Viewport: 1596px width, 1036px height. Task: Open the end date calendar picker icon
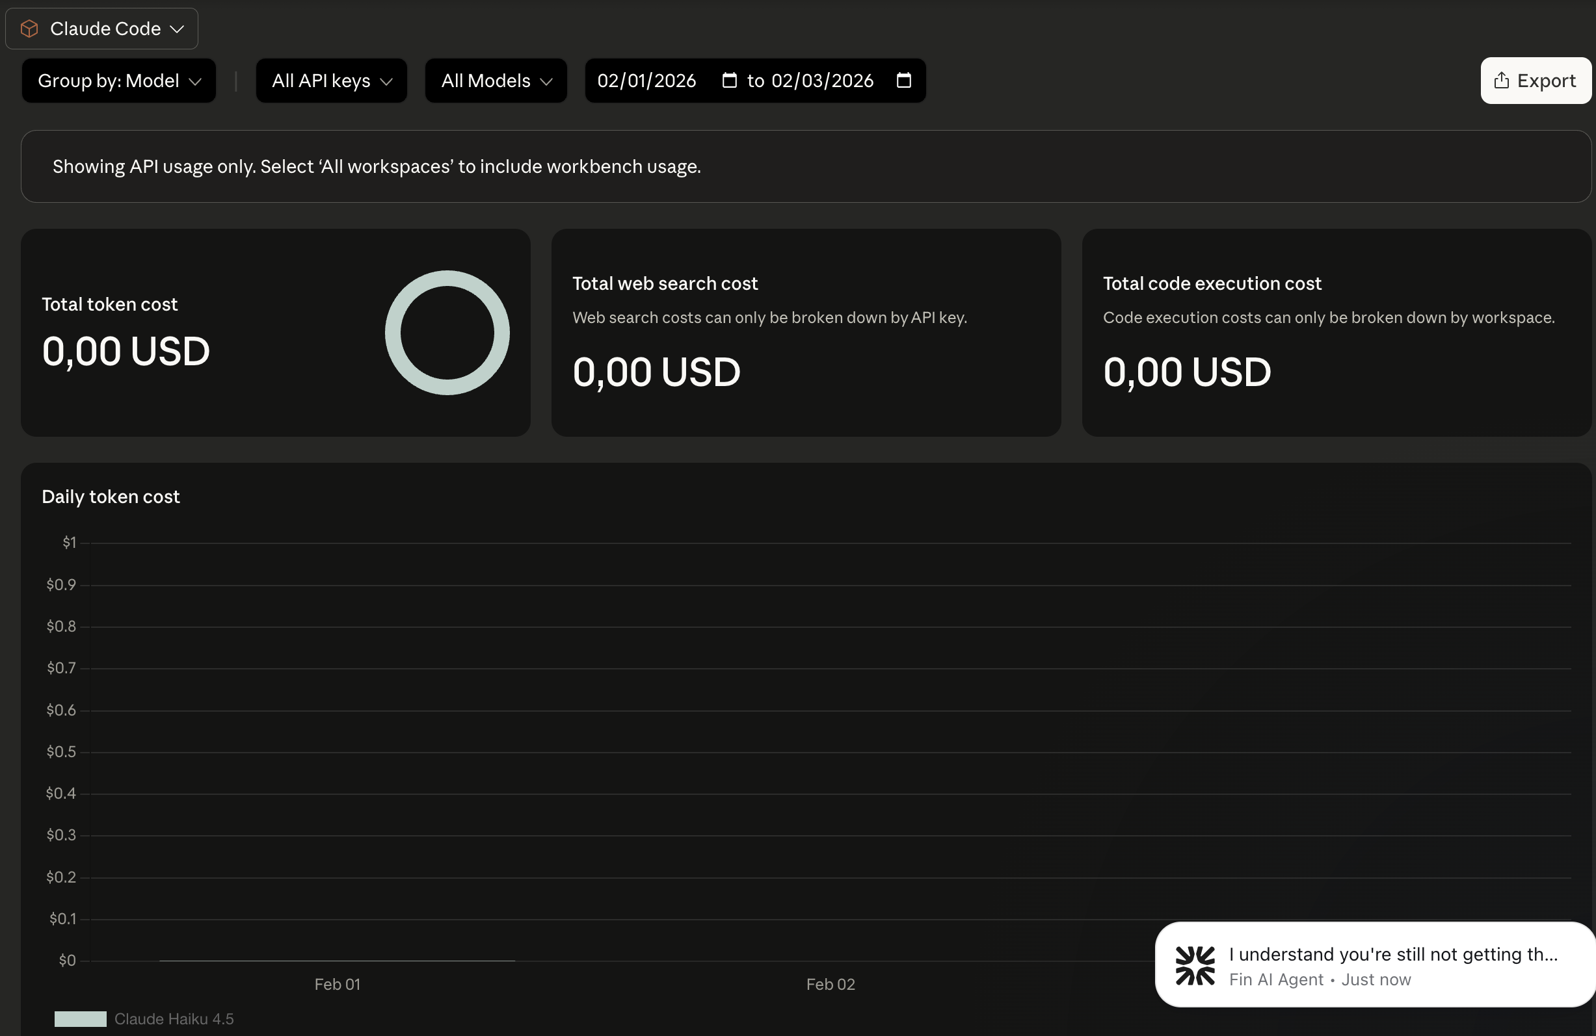[904, 81]
